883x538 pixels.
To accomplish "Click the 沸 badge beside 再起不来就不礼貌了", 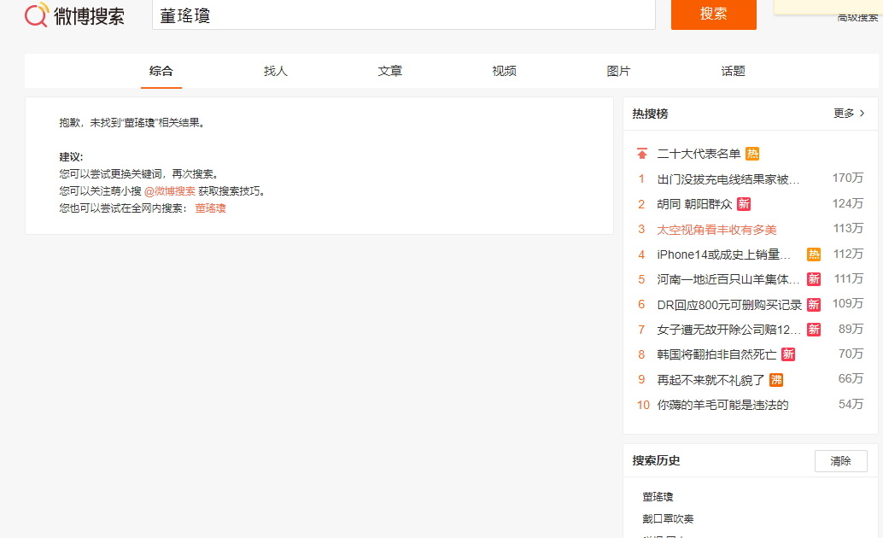I will tap(776, 380).
